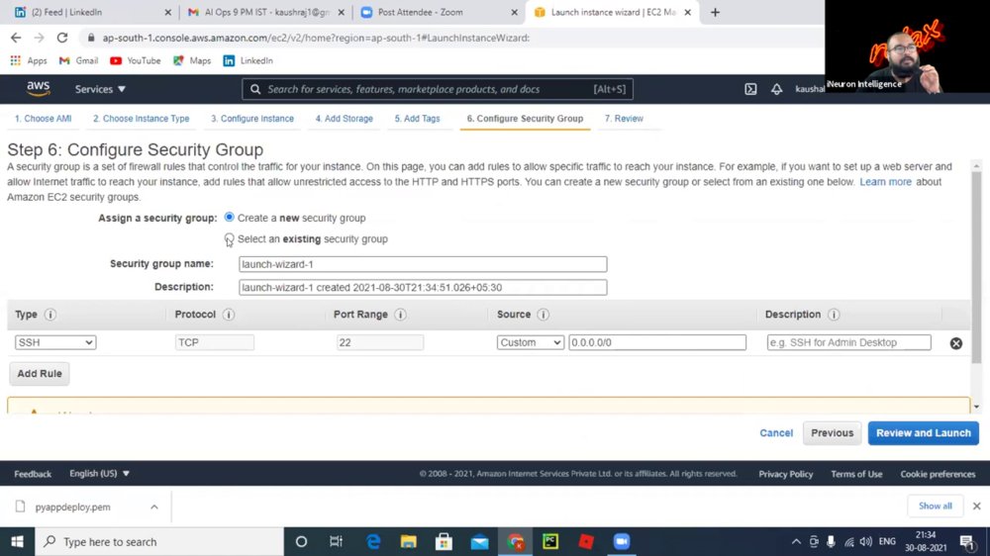Go to step 3 Configure Instance
The height and width of the screenshot is (556, 990).
point(252,119)
